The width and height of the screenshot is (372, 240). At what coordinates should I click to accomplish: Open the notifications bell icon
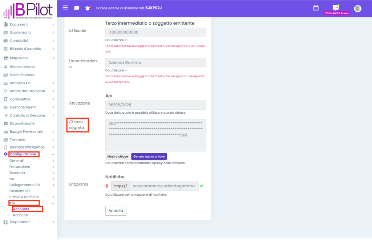tap(88, 8)
